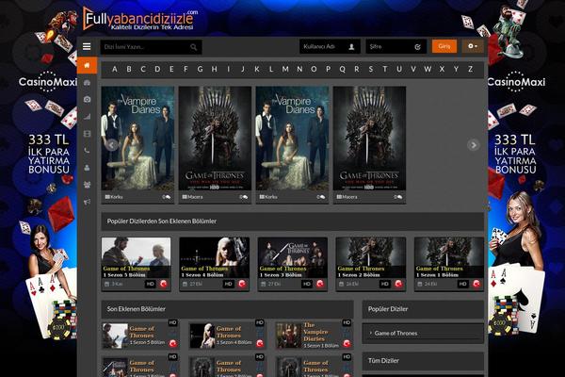Open the hamburger menu icon
565x377 pixels.
[x=87, y=46]
